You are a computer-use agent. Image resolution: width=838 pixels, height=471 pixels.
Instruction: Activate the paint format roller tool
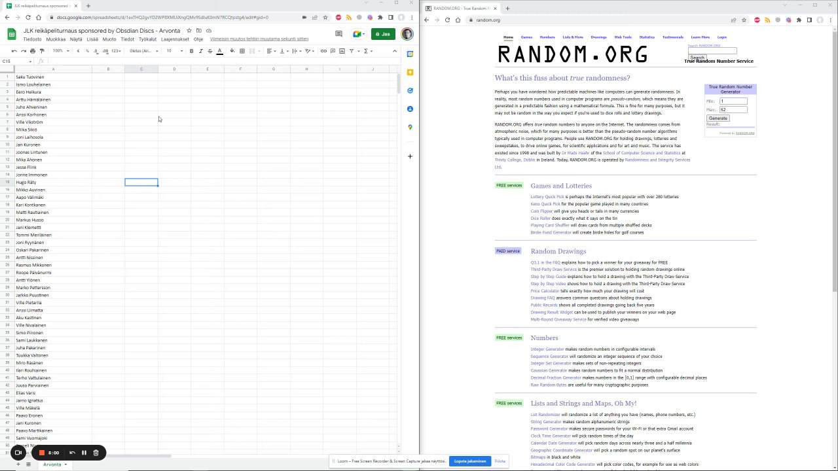click(x=42, y=51)
